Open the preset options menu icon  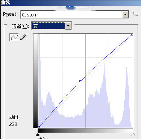point(135,14)
